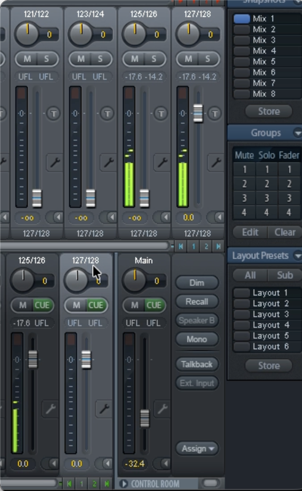Collapse the Layout Presets panel arrow
The height and width of the screenshot is (491, 302).
[297, 256]
